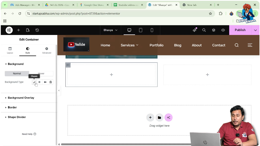Viewport: 260px width, 146px height.
Task: Preview changes with eye icon
Action: click(223, 30)
